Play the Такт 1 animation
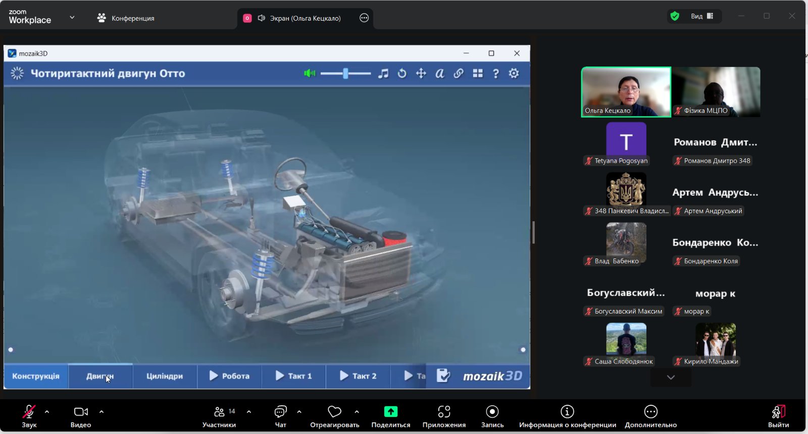This screenshot has width=808, height=434. [x=294, y=376]
